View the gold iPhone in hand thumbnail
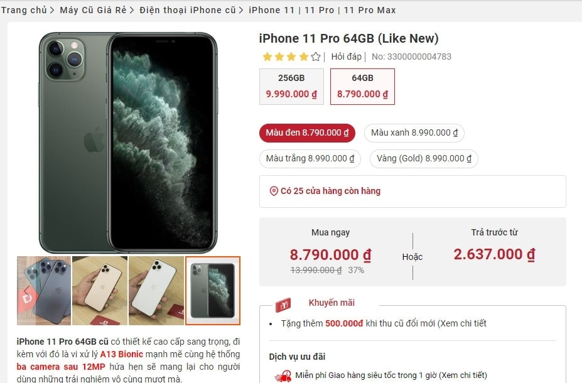582x383 pixels. [x=100, y=291]
